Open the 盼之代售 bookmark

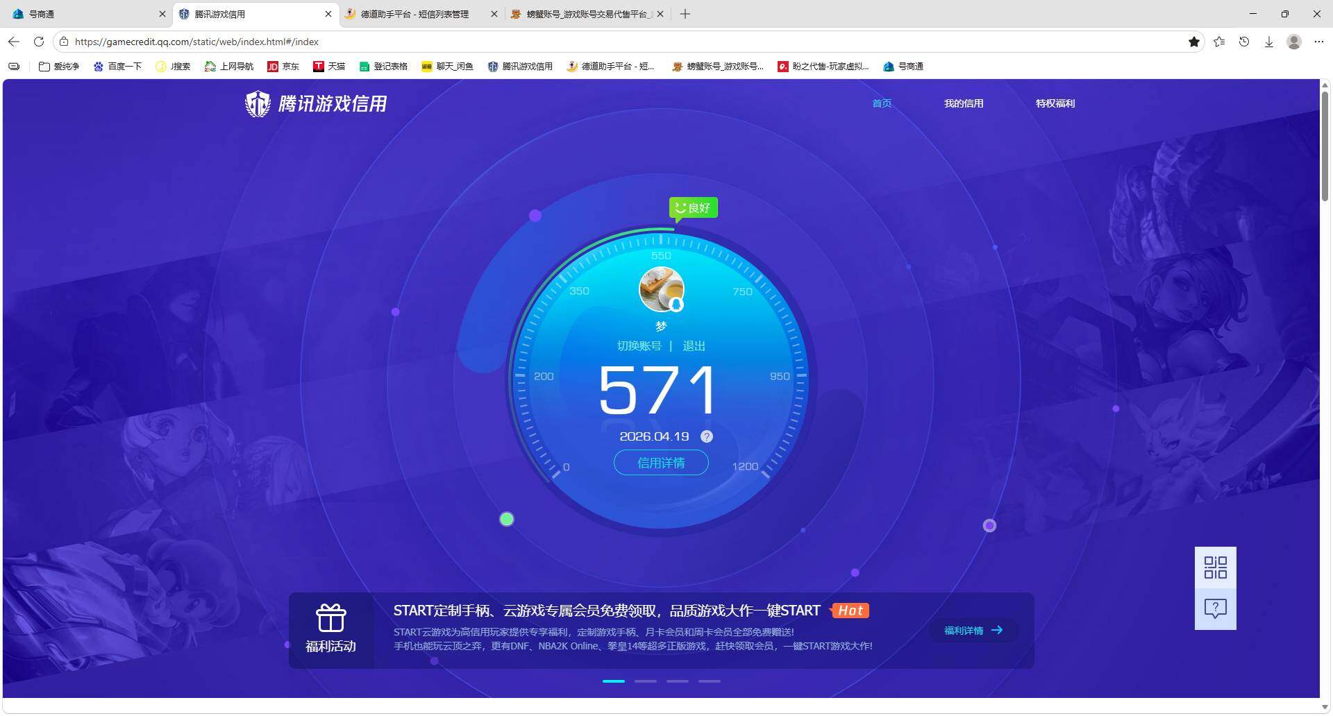[x=823, y=67]
